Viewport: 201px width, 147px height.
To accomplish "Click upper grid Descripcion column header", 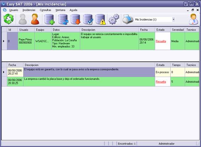I will 109,30.
